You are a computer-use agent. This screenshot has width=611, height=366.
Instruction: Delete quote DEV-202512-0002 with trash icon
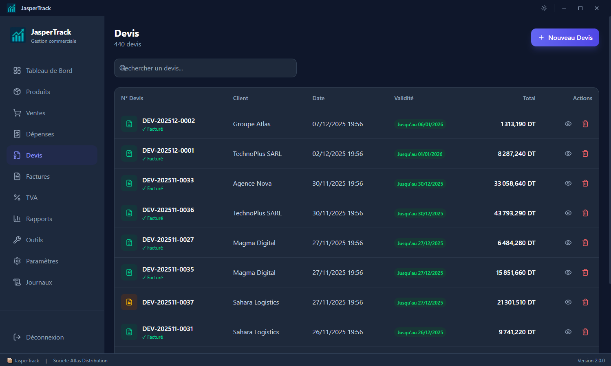pos(585,124)
